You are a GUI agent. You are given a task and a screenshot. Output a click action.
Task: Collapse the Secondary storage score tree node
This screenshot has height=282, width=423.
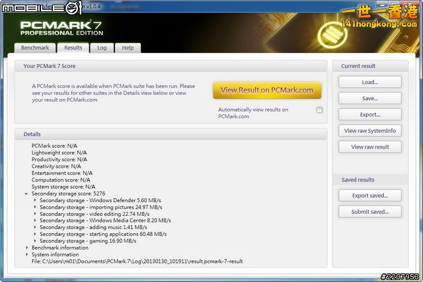[27, 194]
